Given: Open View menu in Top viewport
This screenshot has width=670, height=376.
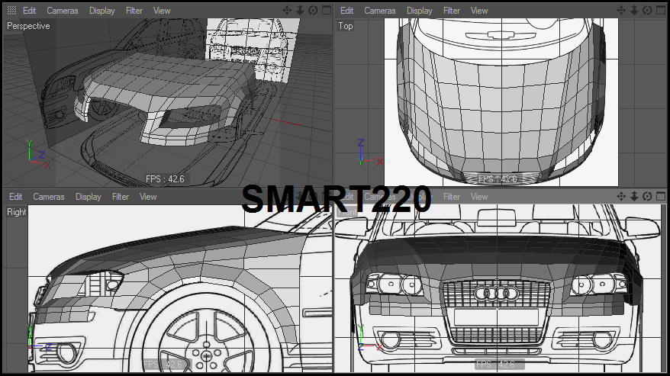Looking at the screenshot, I should (x=479, y=11).
